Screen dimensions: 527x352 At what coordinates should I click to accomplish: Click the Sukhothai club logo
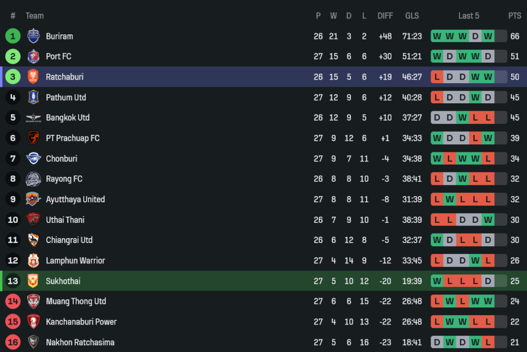[33, 281]
